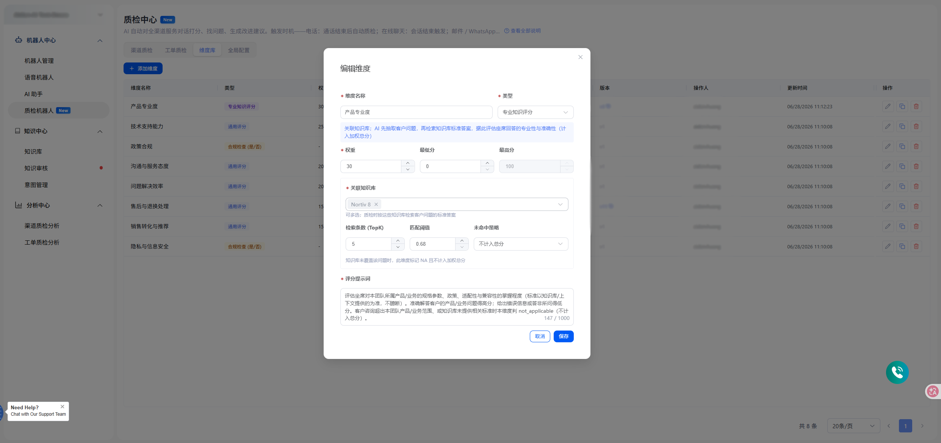The image size is (941, 443).
Task: Open the 查看全部说明 link
Action: pos(522,31)
